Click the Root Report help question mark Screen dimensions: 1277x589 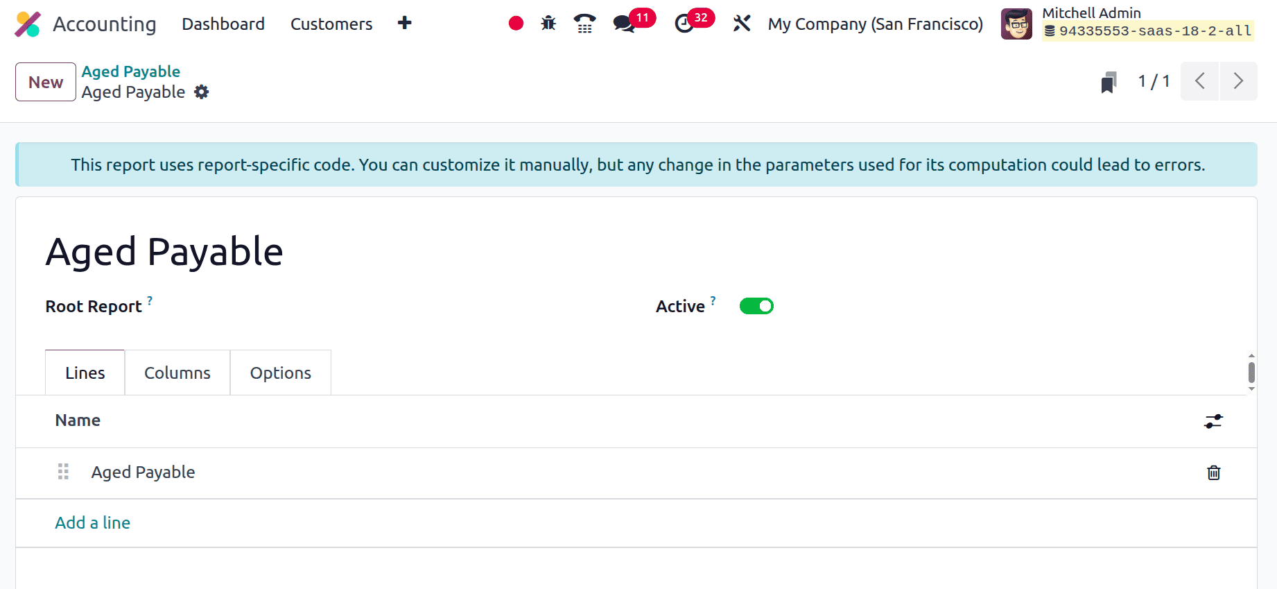click(150, 300)
